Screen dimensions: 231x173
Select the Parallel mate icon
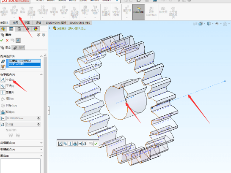(3, 86)
